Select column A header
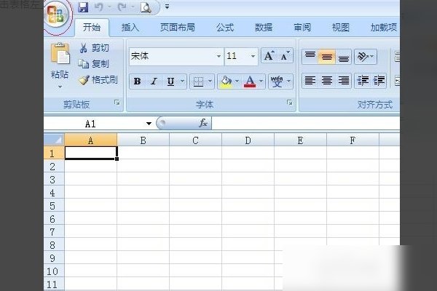Screen dimensions: 437x291 [91, 140]
